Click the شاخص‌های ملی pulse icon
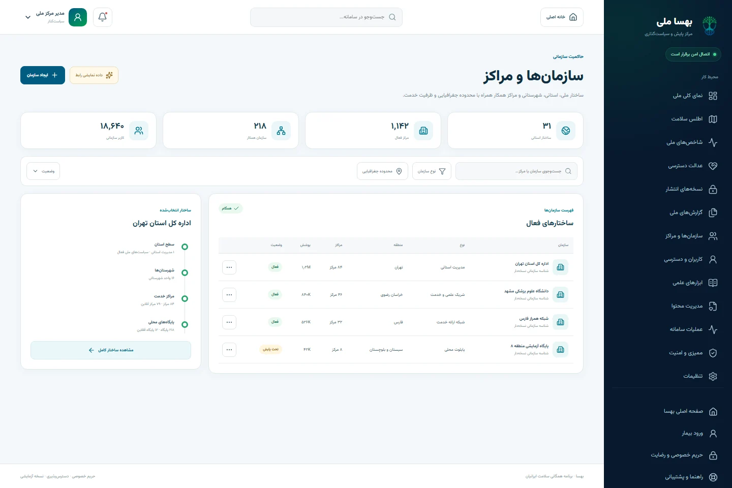Viewport: 732px width, 488px height. pos(713,142)
